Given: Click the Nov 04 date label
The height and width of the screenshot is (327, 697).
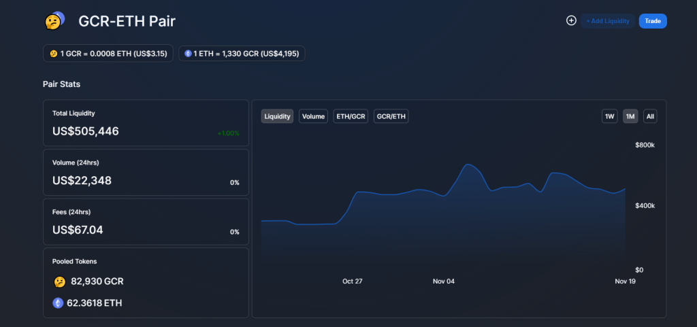Looking at the screenshot, I should pyautogui.click(x=444, y=281).
